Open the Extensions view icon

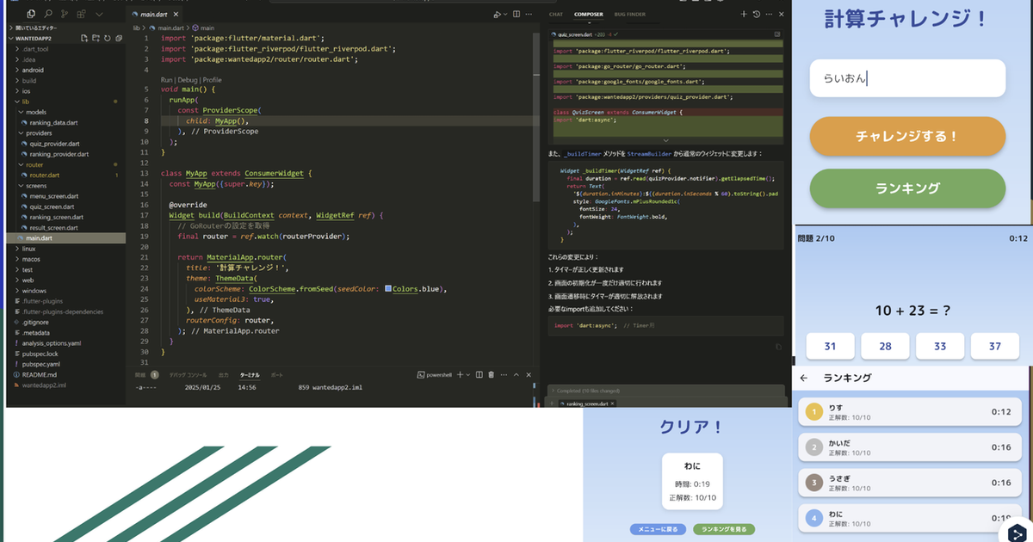pos(83,15)
